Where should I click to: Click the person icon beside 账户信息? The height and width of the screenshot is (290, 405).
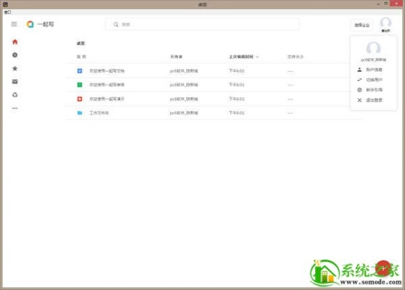[359, 70]
